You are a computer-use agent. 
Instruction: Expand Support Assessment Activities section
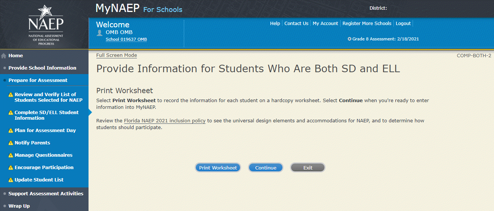click(x=46, y=194)
